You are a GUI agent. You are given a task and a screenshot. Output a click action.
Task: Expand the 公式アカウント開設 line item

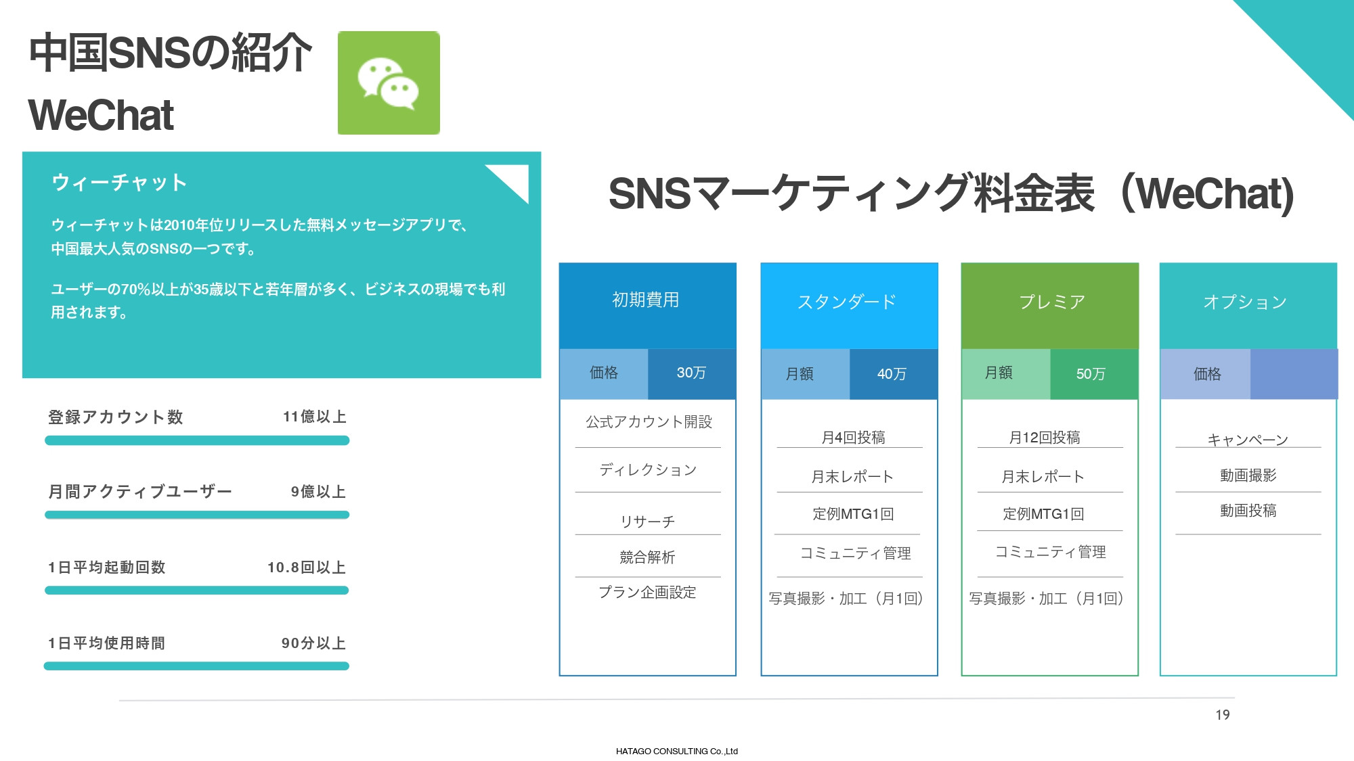click(x=647, y=419)
